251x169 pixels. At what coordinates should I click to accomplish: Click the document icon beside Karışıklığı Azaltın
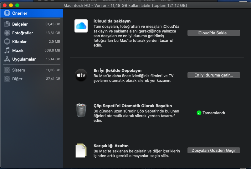click(x=81, y=151)
